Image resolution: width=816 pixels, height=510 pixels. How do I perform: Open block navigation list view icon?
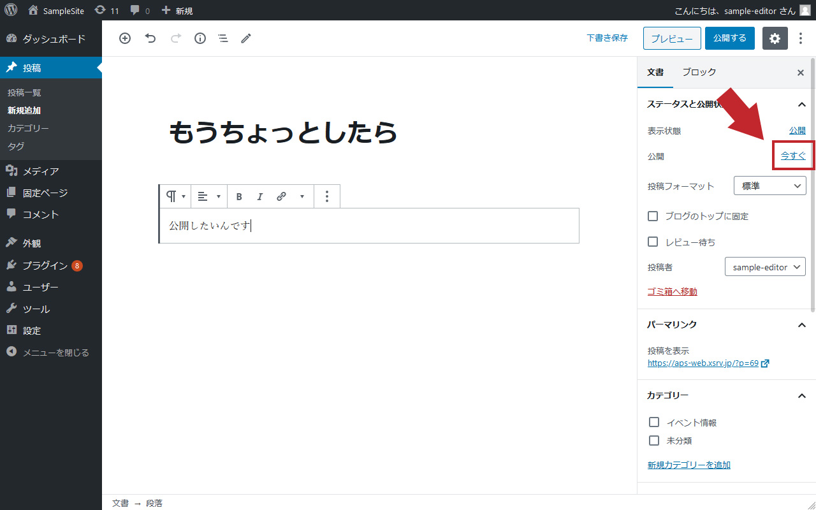pos(223,38)
